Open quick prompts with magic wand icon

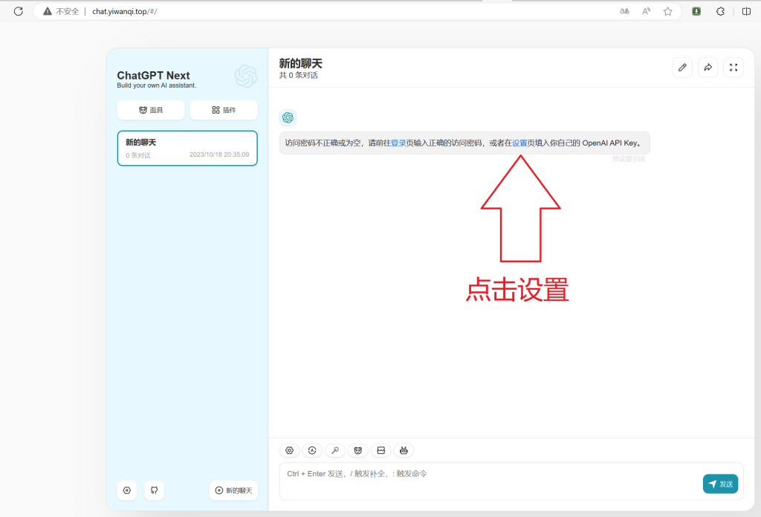pyautogui.click(x=335, y=450)
